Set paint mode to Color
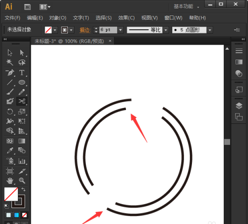Screen dimensions: 248x224 pyautogui.click(x=8, y=215)
